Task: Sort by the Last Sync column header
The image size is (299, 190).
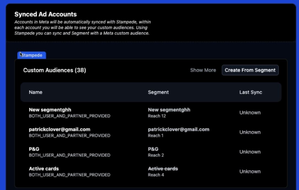Action: [250, 92]
